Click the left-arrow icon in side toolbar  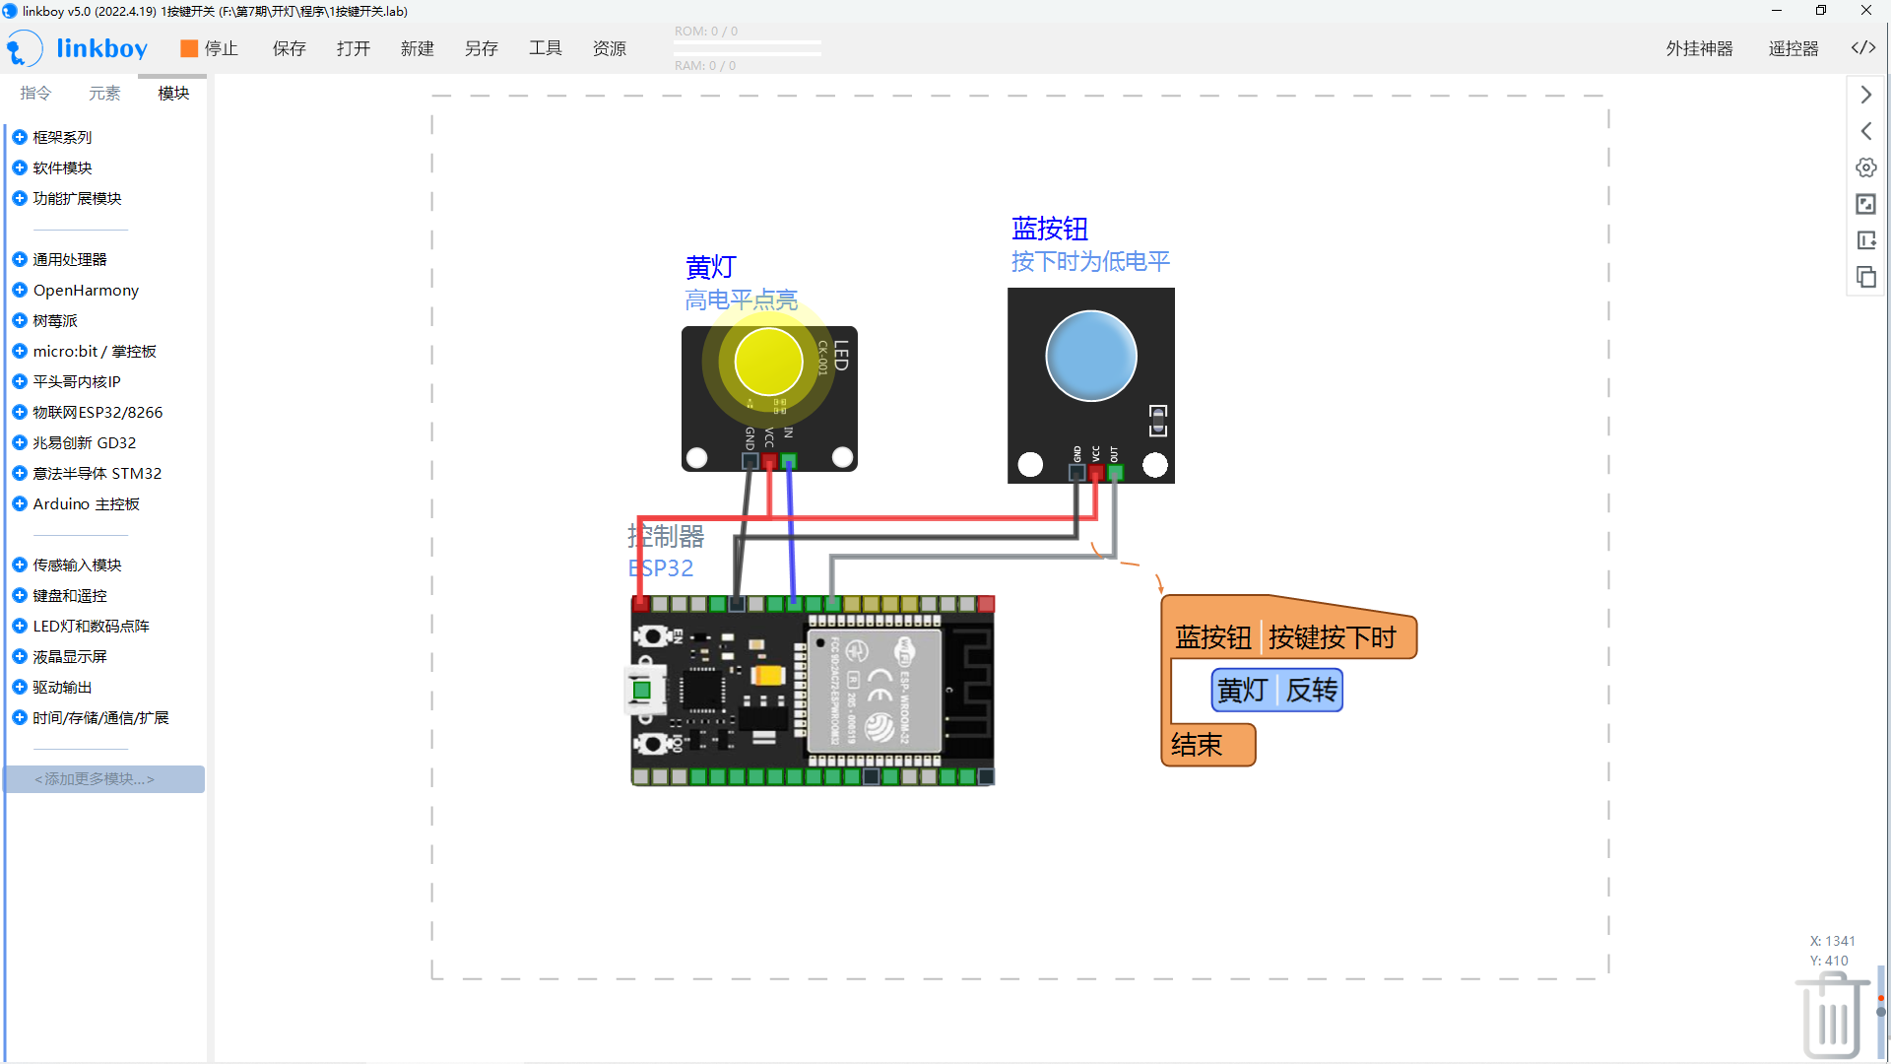[1865, 131]
